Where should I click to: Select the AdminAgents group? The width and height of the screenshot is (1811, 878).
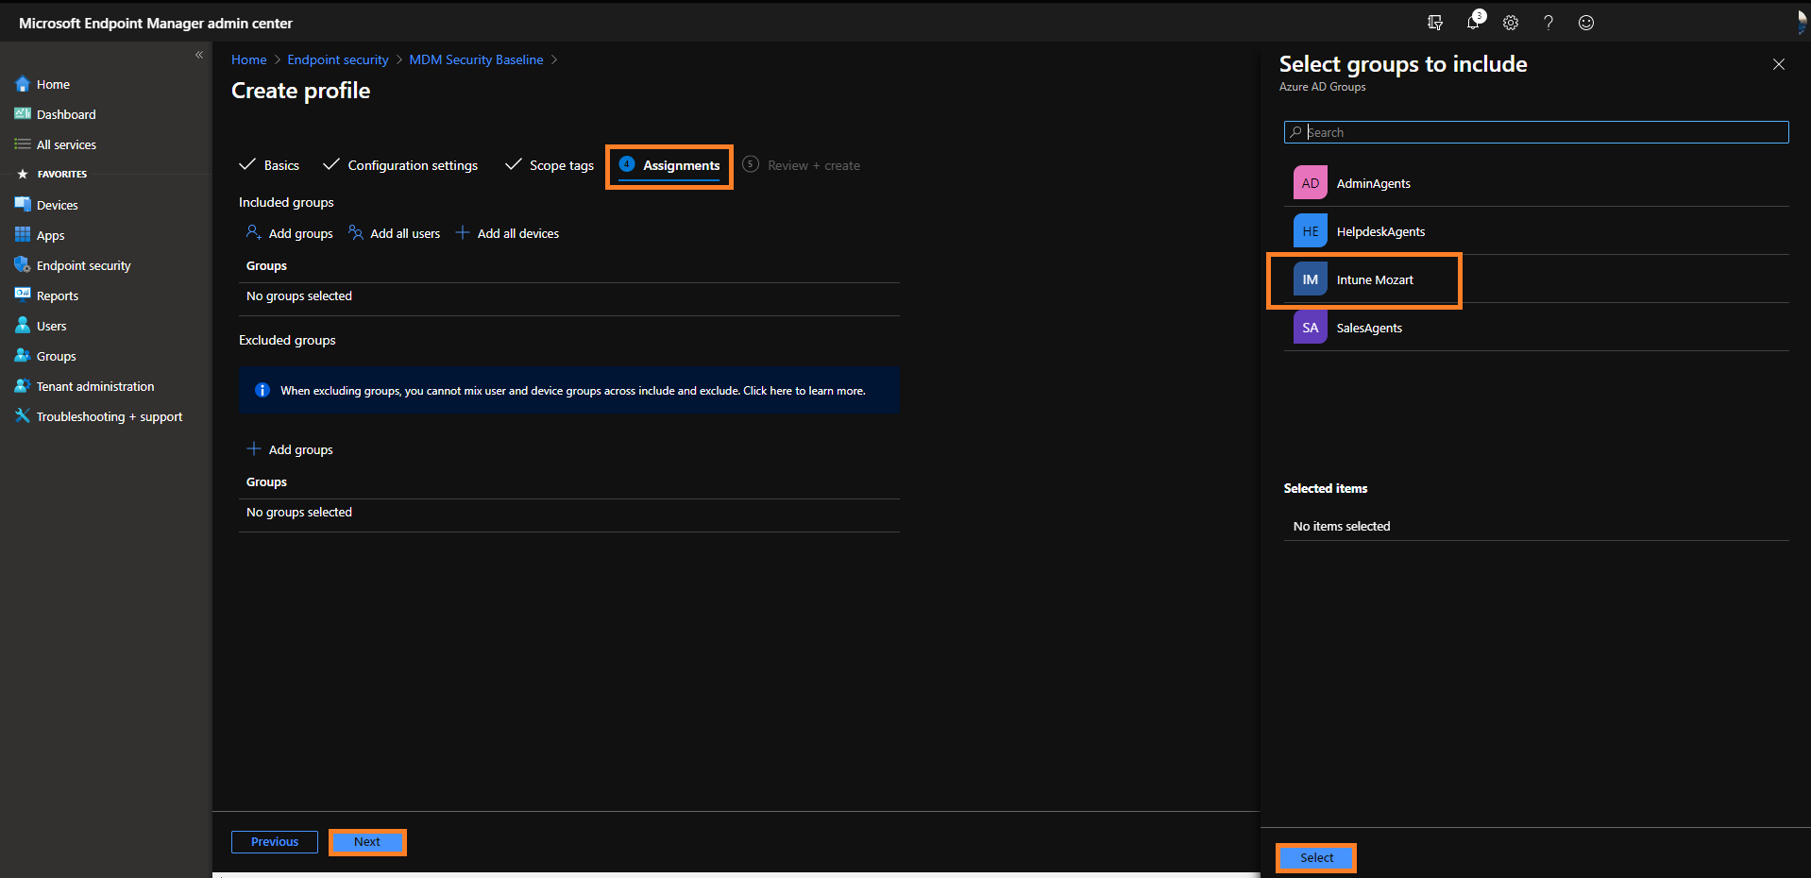1536,183
